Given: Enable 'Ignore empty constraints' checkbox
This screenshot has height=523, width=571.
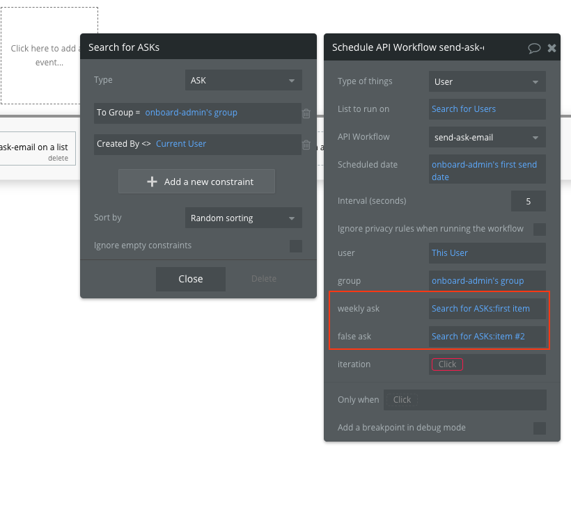Looking at the screenshot, I should 295,246.
